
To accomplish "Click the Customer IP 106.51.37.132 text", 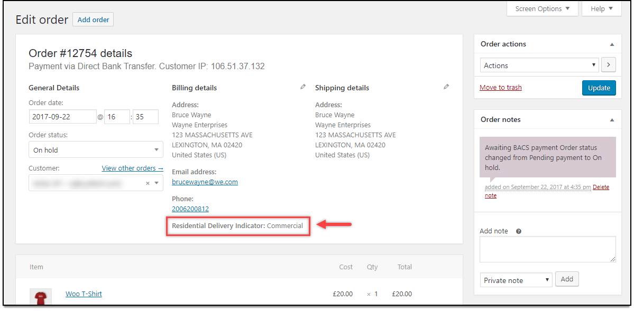I will pos(212,66).
